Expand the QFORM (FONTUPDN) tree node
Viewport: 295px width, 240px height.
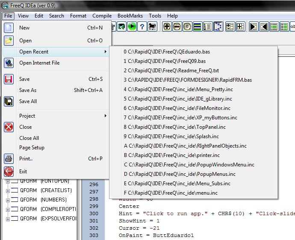8,181
